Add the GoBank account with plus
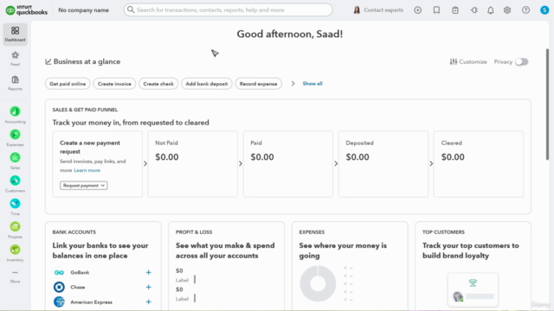Viewport: 554px width, 311px height. pos(148,272)
